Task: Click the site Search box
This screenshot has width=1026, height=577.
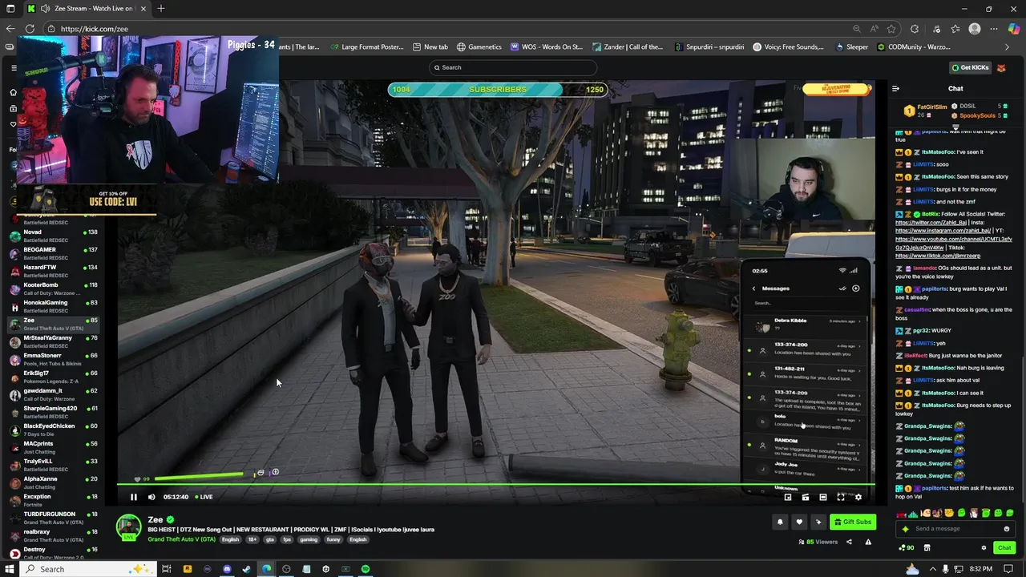Action: [x=513, y=67]
